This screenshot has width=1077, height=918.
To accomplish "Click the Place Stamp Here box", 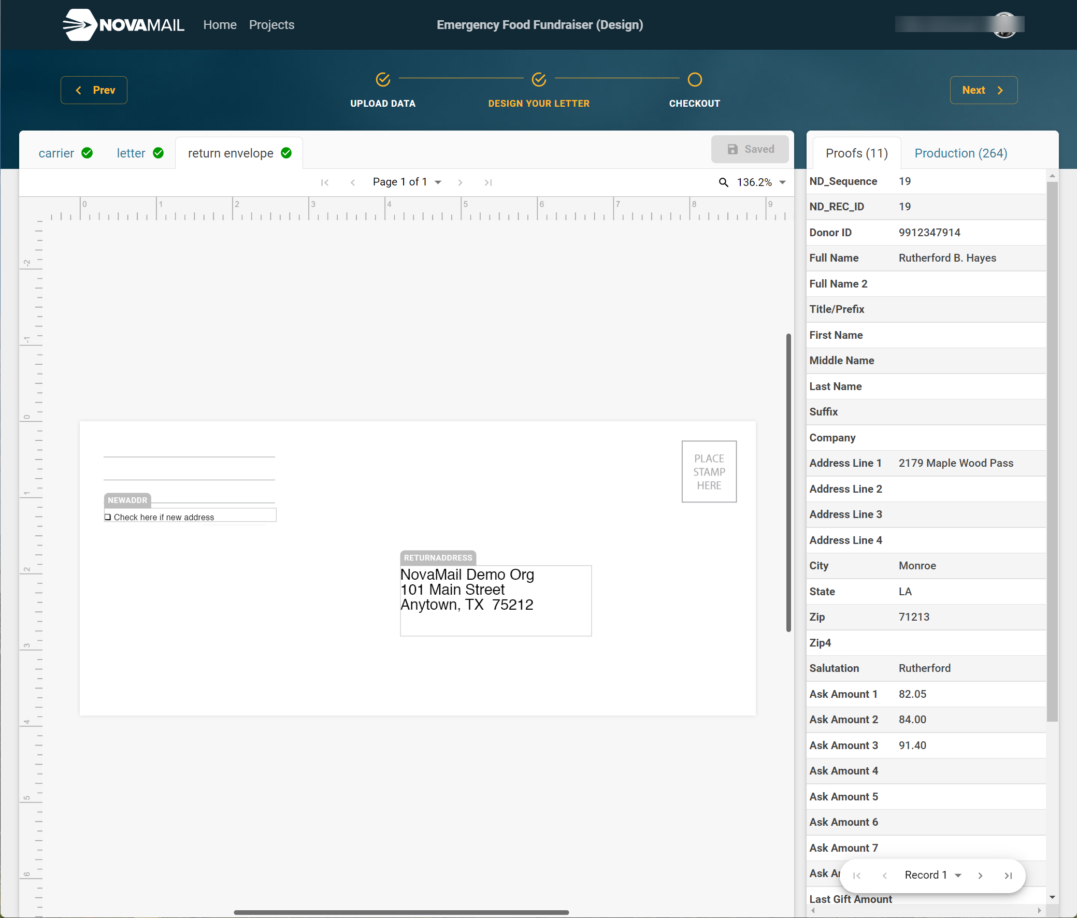I will 709,471.
